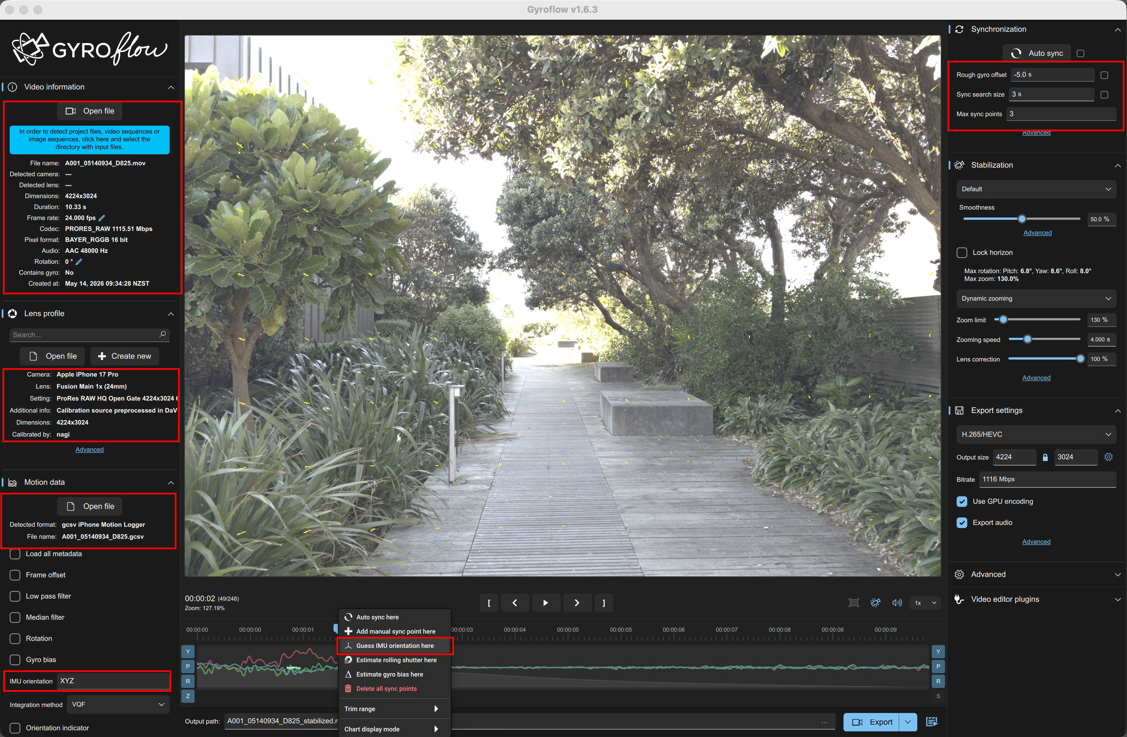Choose Add manual sync point here
The image size is (1127, 737).
point(394,631)
